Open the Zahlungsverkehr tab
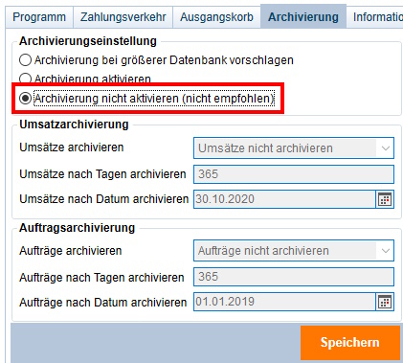 (123, 17)
